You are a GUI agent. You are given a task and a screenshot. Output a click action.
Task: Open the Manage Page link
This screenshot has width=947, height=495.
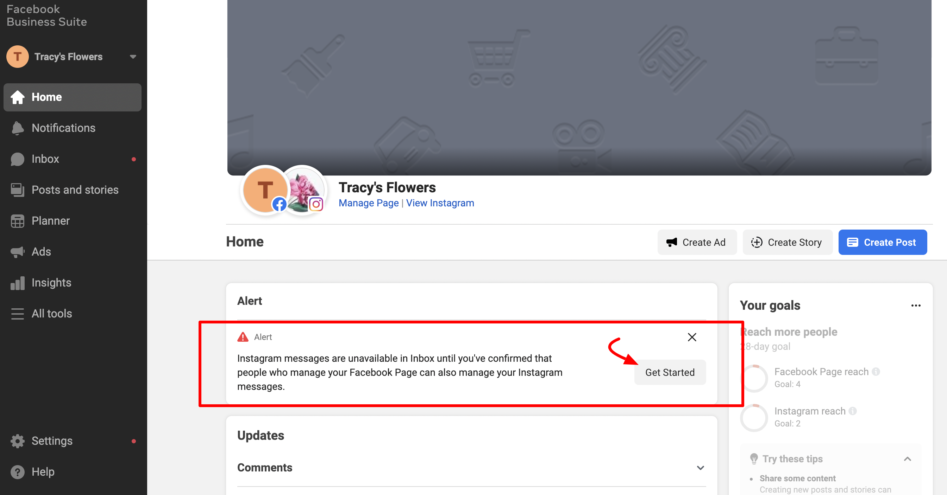[x=368, y=203]
